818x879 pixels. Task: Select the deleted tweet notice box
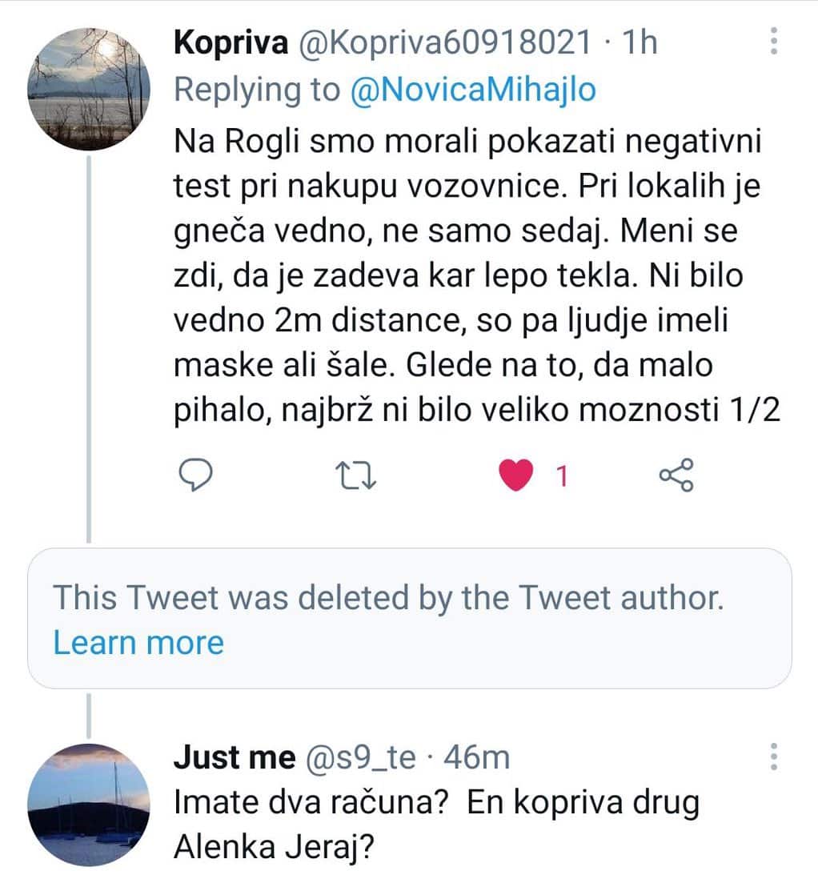click(409, 618)
